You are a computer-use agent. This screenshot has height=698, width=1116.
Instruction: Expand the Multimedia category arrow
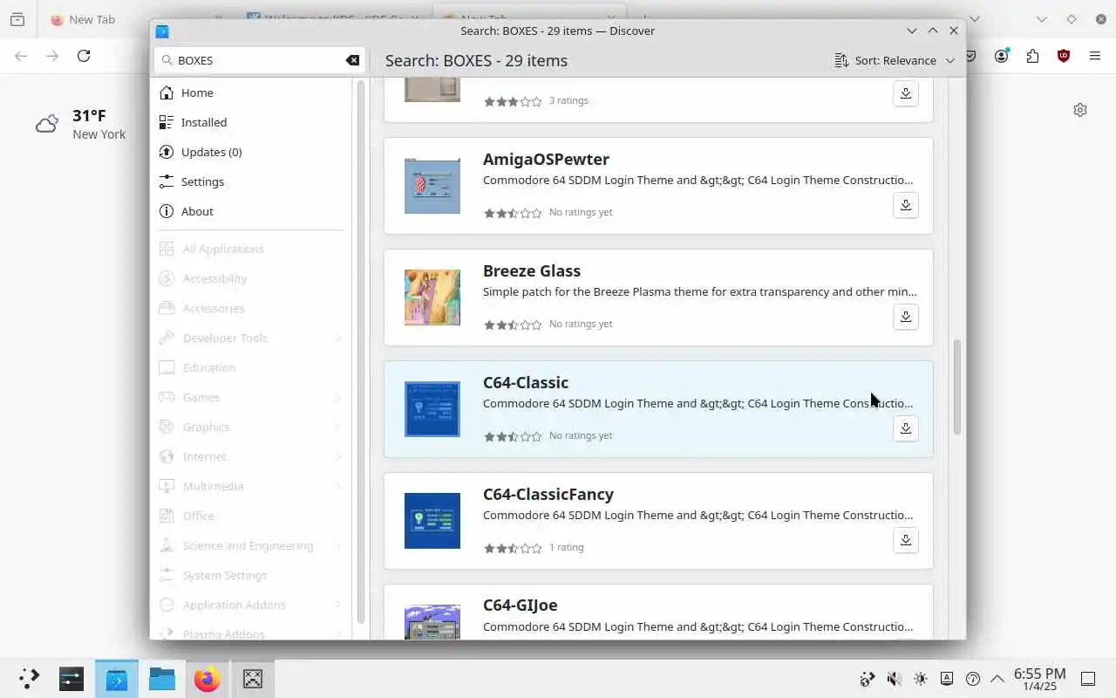pyautogui.click(x=337, y=486)
